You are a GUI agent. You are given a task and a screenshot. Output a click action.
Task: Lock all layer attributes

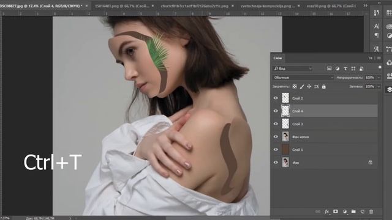tap(324, 87)
